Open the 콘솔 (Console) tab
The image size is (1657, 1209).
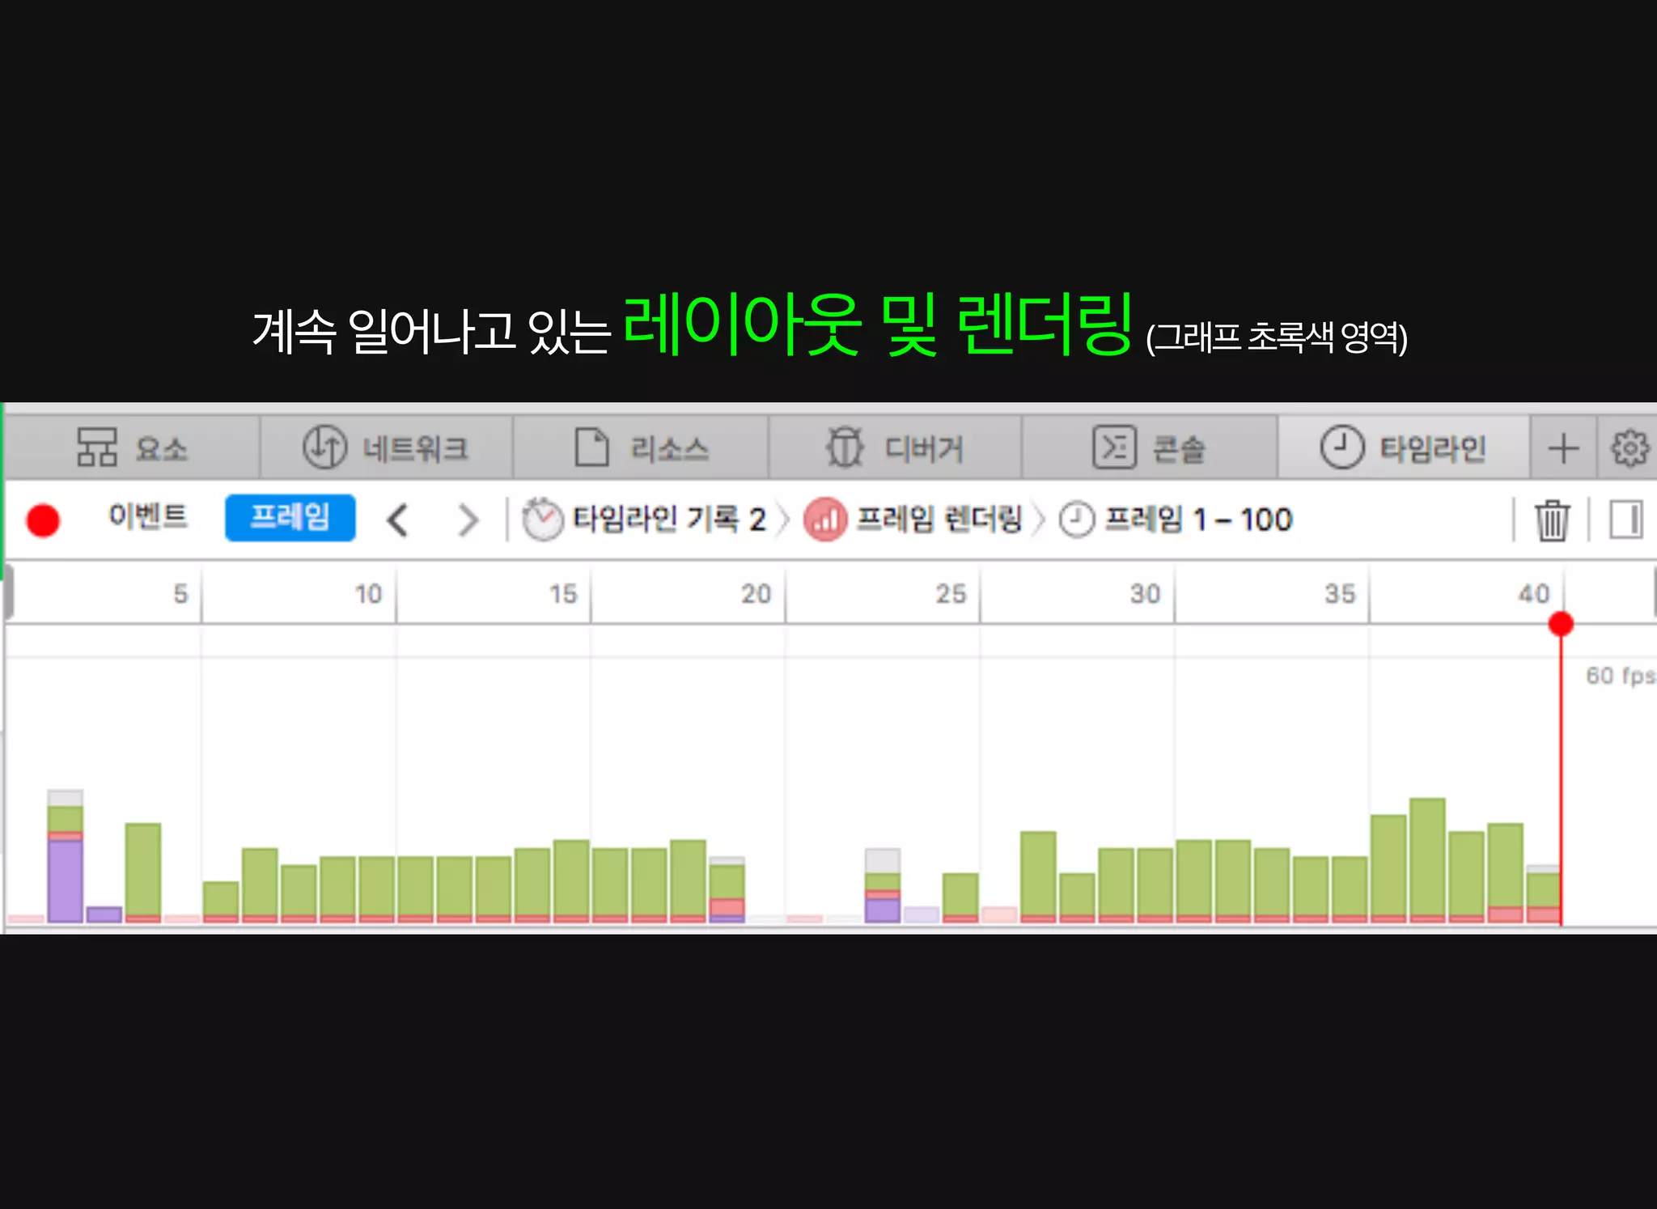[1150, 448]
